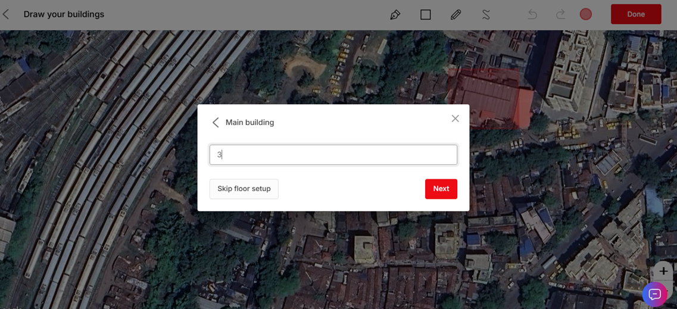677x309 pixels.
Task: Click Skip floor setup button
Action: coord(244,189)
